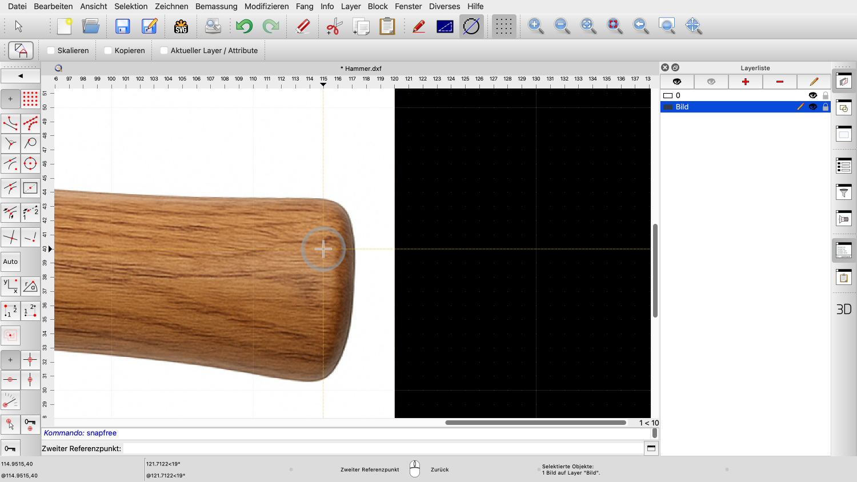857x482 pixels.
Task: Open the Bemassung menu
Action: 216,6
